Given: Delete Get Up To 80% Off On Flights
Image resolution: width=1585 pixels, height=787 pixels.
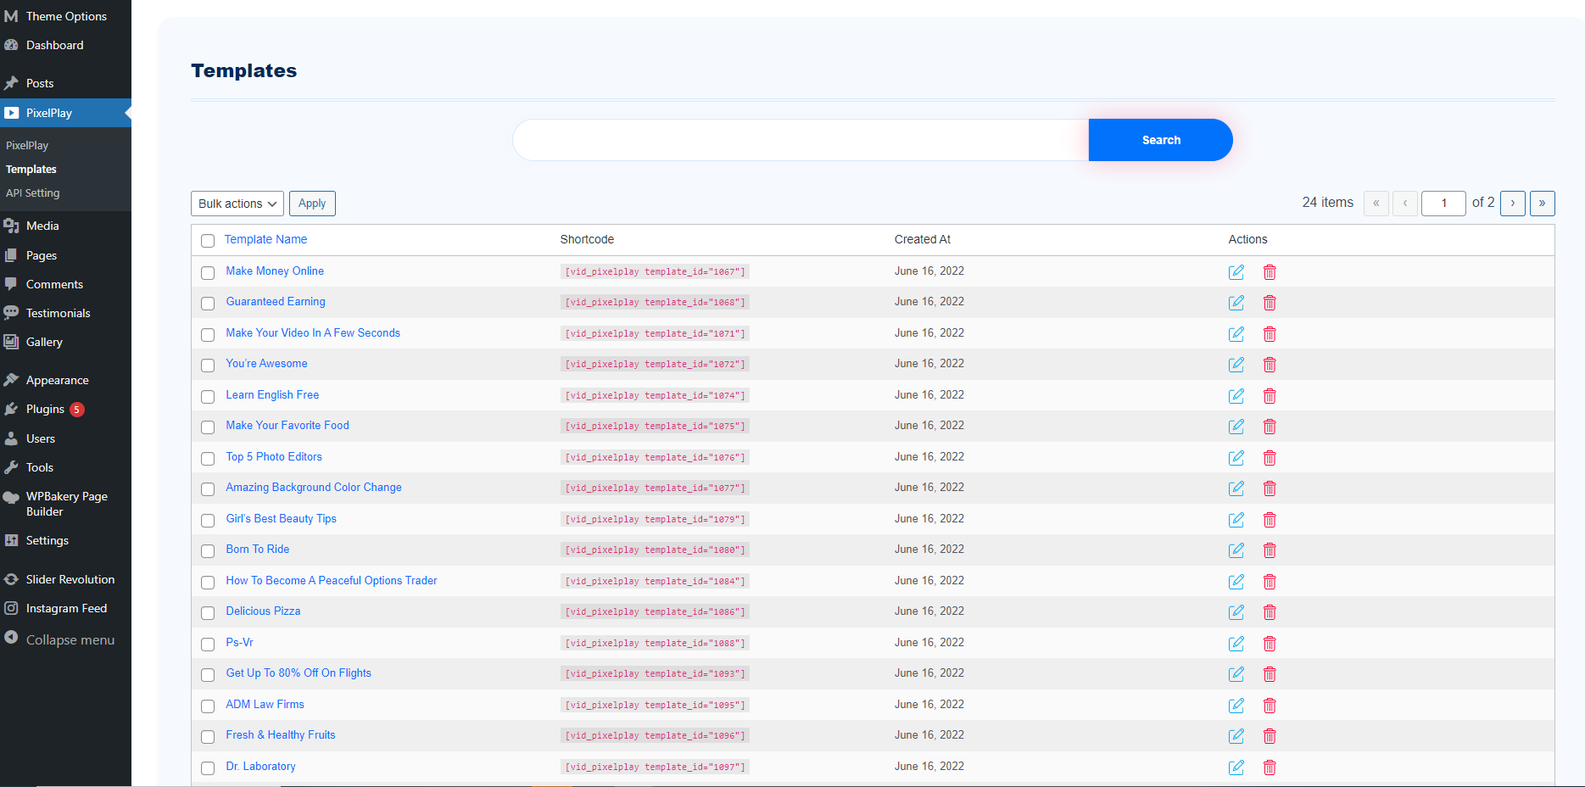Looking at the screenshot, I should tap(1270, 674).
